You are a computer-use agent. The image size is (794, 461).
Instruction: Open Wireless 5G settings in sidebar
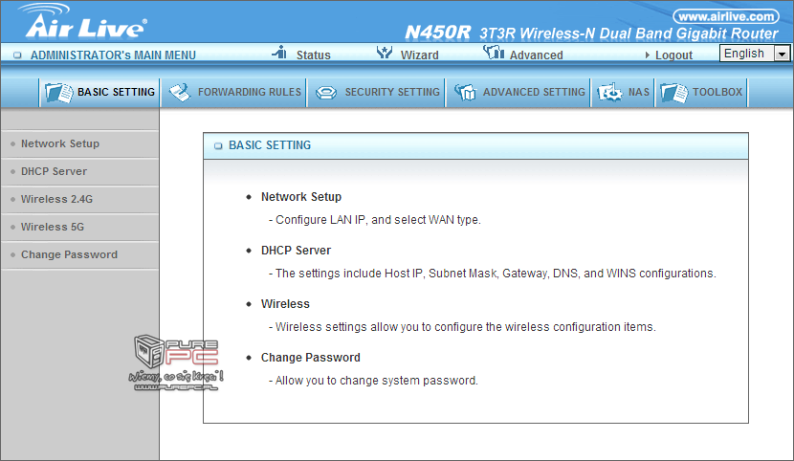click(x=52, y=227)
